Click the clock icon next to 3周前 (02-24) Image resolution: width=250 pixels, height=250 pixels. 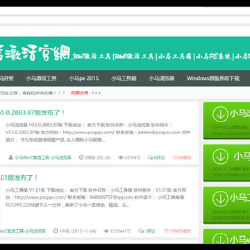81,158
